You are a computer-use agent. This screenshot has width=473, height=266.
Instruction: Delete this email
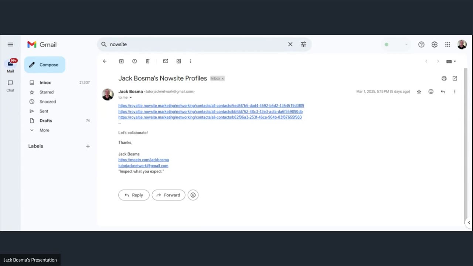[x=147, y=61]
